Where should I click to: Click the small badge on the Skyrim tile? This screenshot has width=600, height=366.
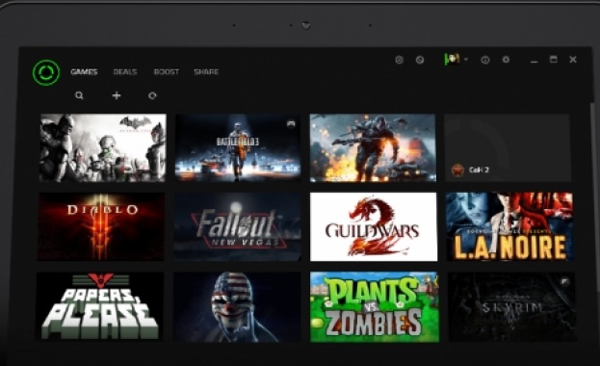(x=565, y=282)
